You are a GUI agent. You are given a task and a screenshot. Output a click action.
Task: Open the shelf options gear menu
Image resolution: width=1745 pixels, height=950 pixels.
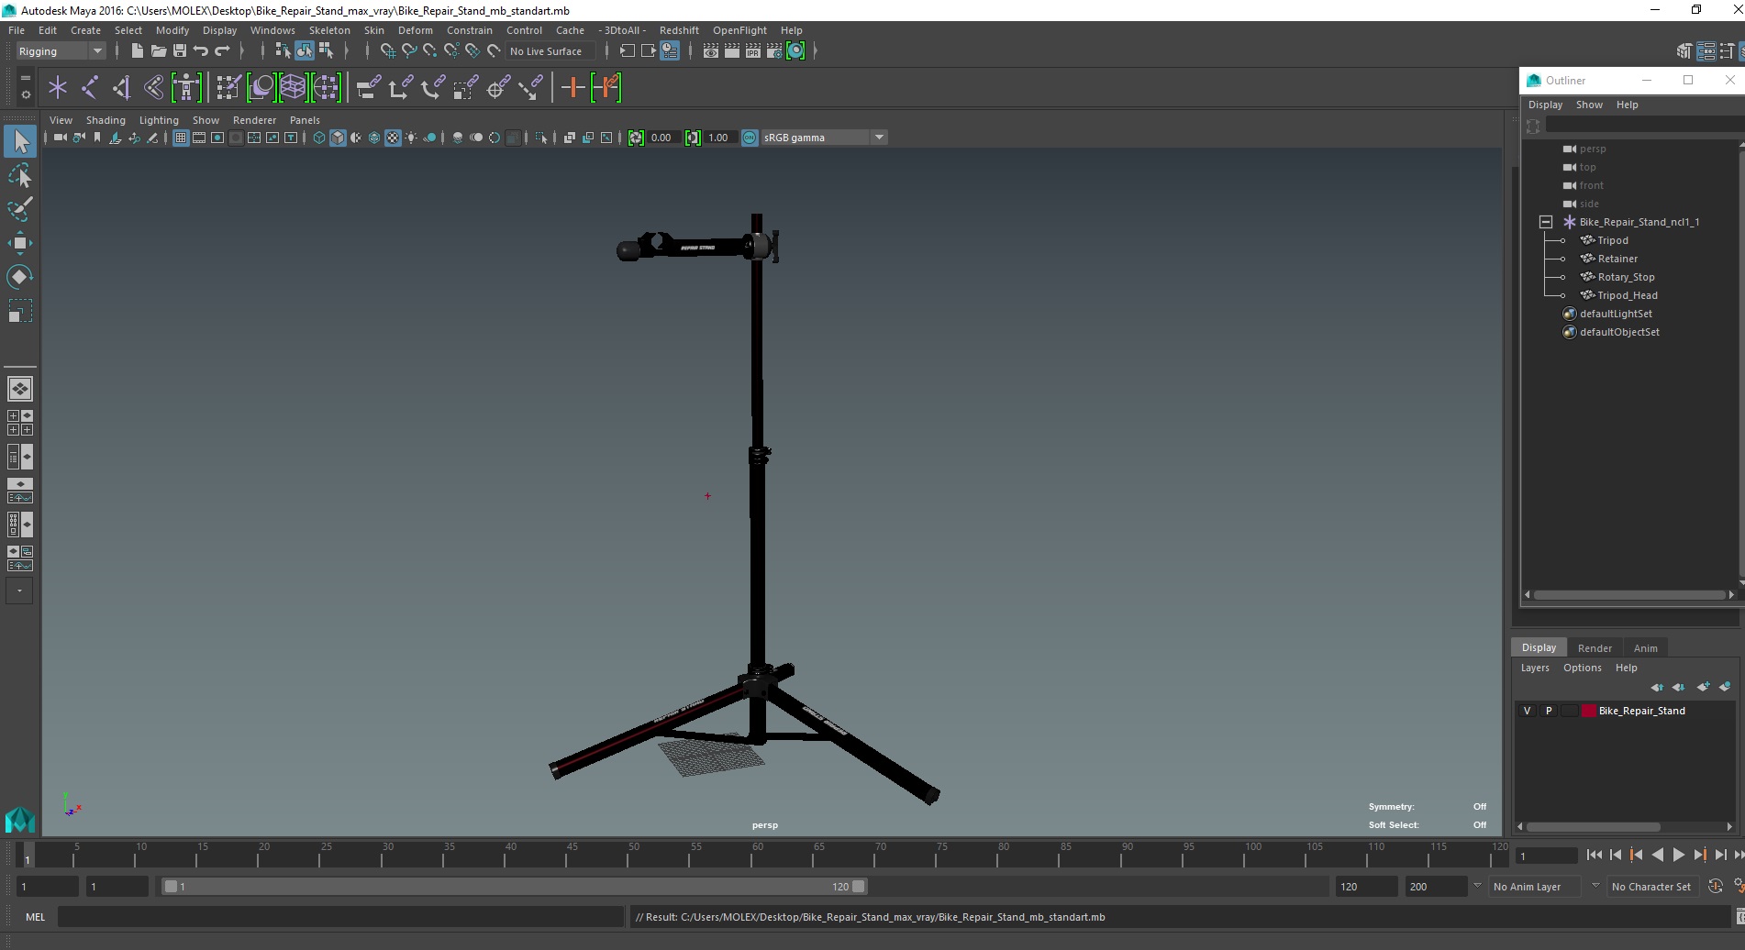click(x=25, y=94)
